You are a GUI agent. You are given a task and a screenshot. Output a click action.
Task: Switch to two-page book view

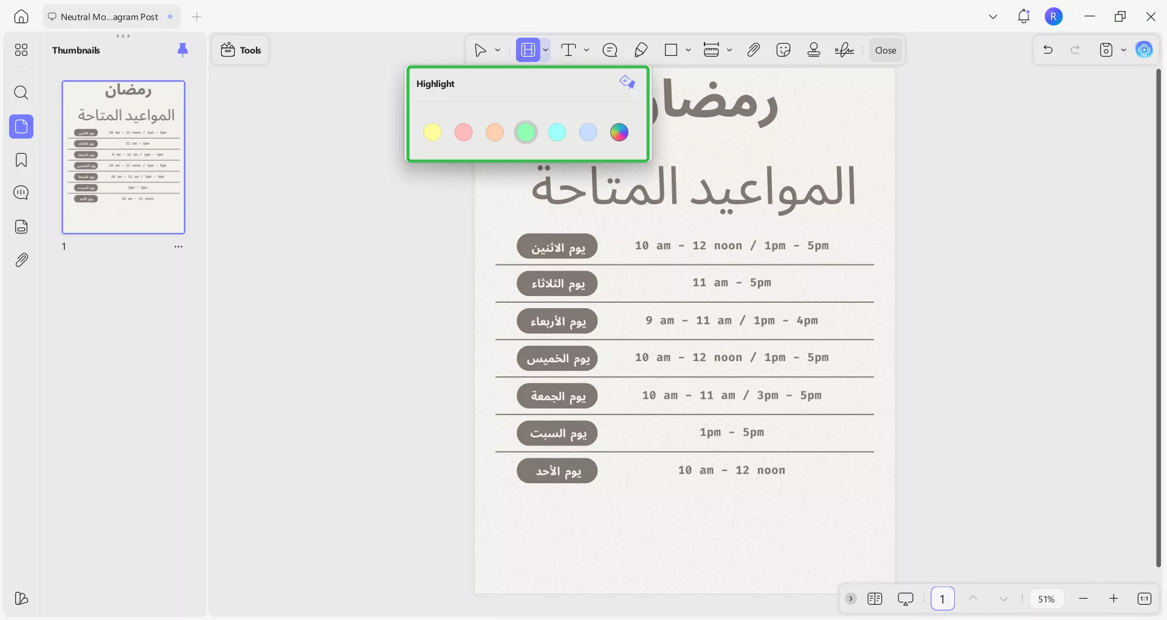(875, 599)
